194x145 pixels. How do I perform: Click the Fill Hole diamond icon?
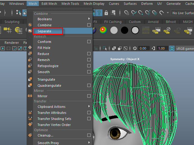tap(30, 48)
